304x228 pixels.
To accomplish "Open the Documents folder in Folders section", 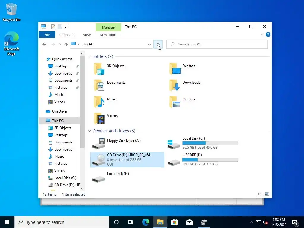I will point(110,85).
